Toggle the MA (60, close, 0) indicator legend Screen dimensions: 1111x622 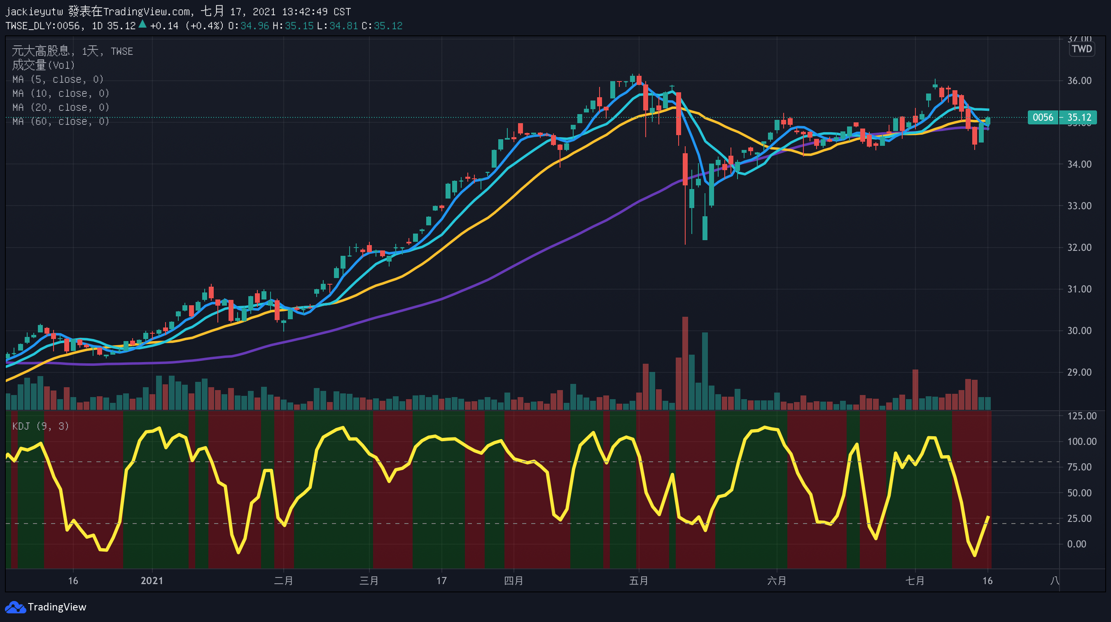click(61, 121)
